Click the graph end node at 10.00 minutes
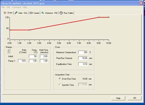This screenshot has width=145, height=105. tap(109, 17)
